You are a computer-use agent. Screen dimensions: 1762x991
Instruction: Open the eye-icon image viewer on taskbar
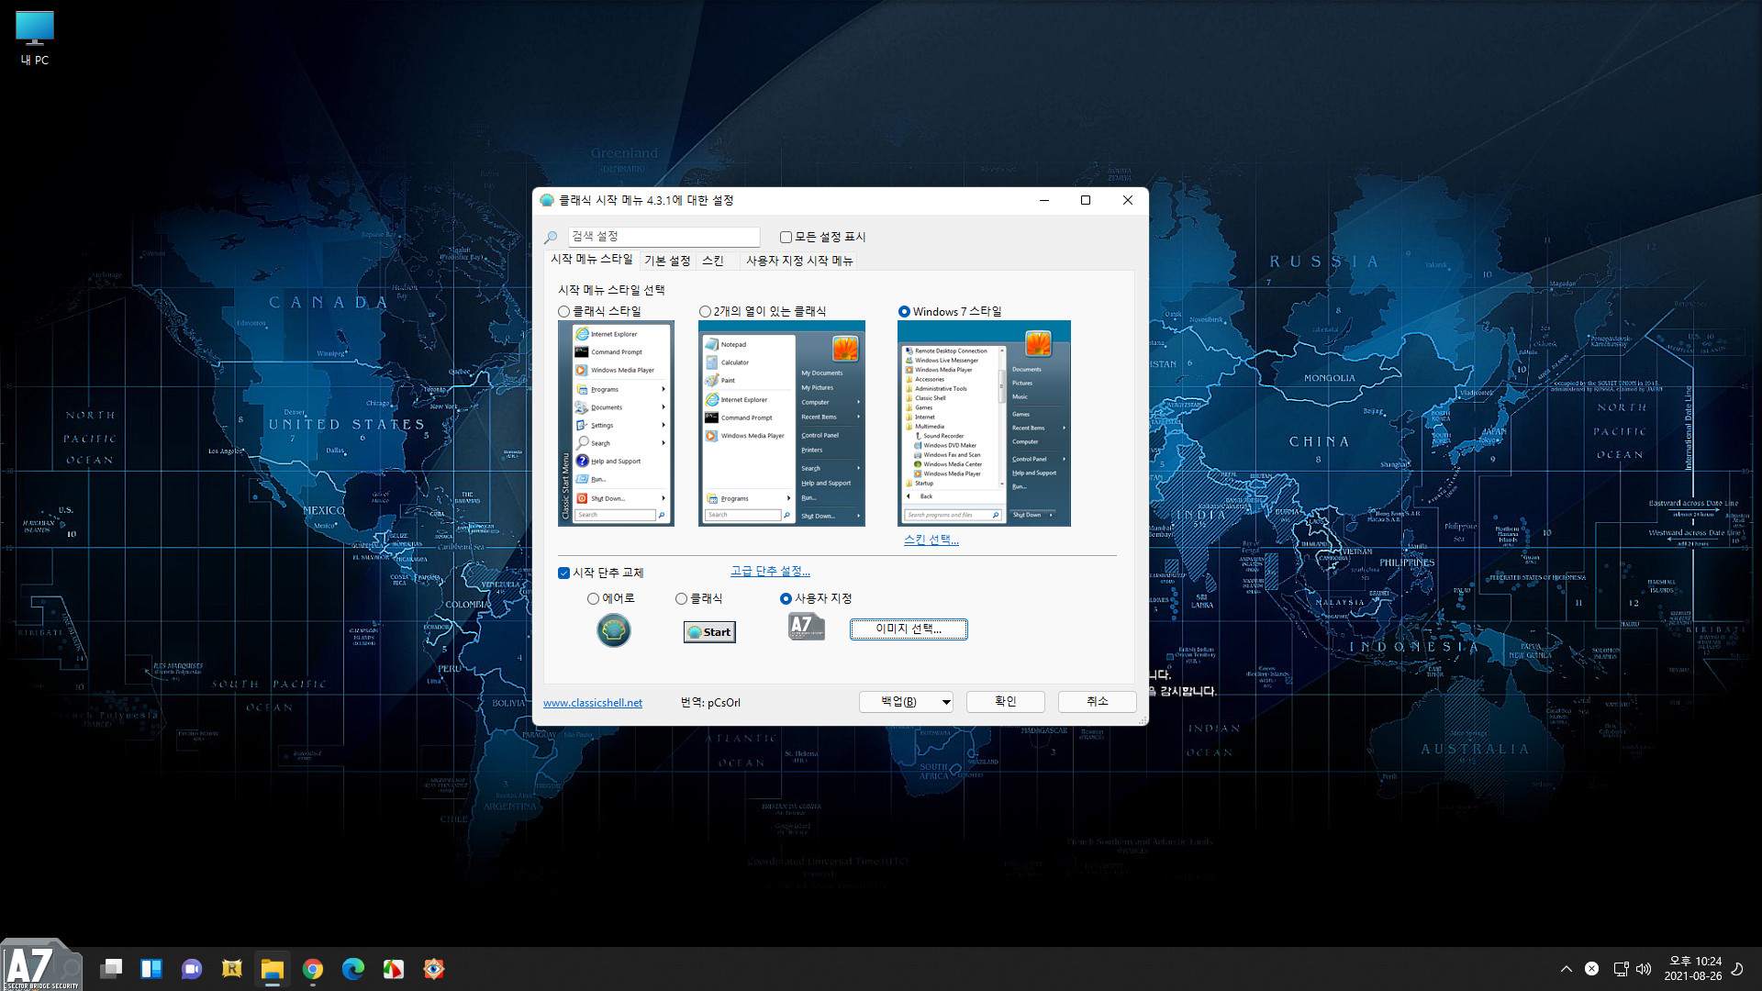point(434,969)
